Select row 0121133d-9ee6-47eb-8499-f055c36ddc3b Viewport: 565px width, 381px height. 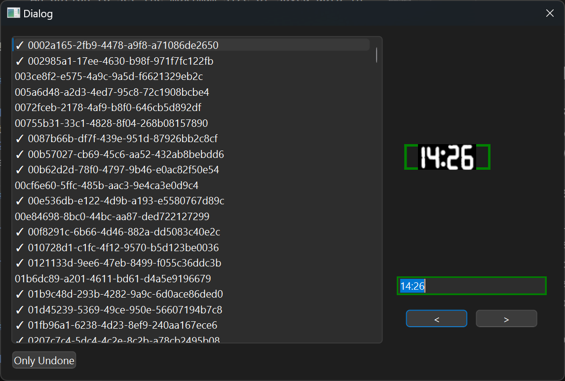pos(191,263)
